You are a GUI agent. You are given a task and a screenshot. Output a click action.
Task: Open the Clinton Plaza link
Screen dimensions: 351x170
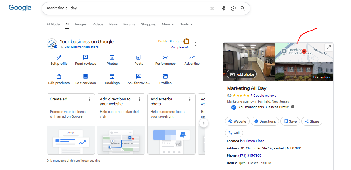click(254, 141)
